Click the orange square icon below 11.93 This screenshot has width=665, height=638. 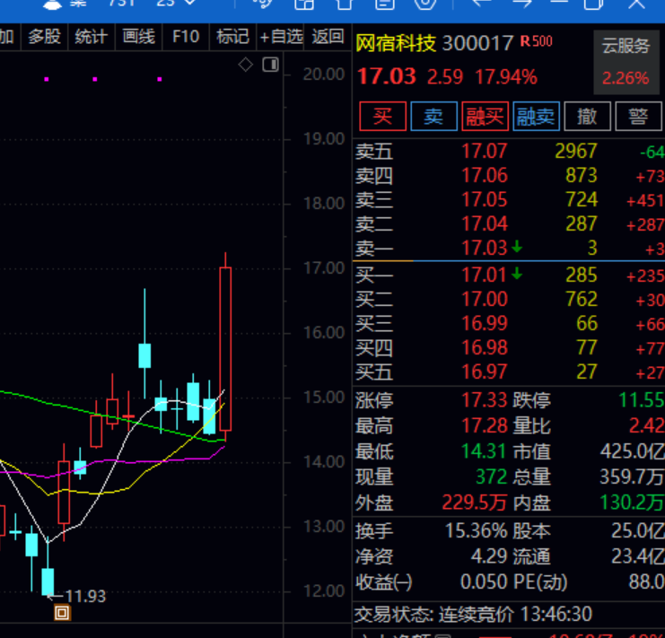62,613
